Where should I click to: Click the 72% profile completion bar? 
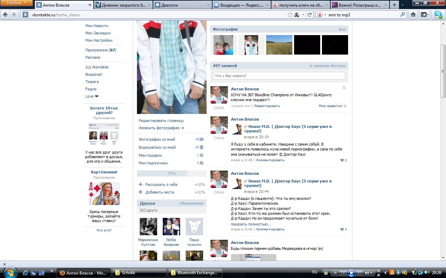coord(171,173)
